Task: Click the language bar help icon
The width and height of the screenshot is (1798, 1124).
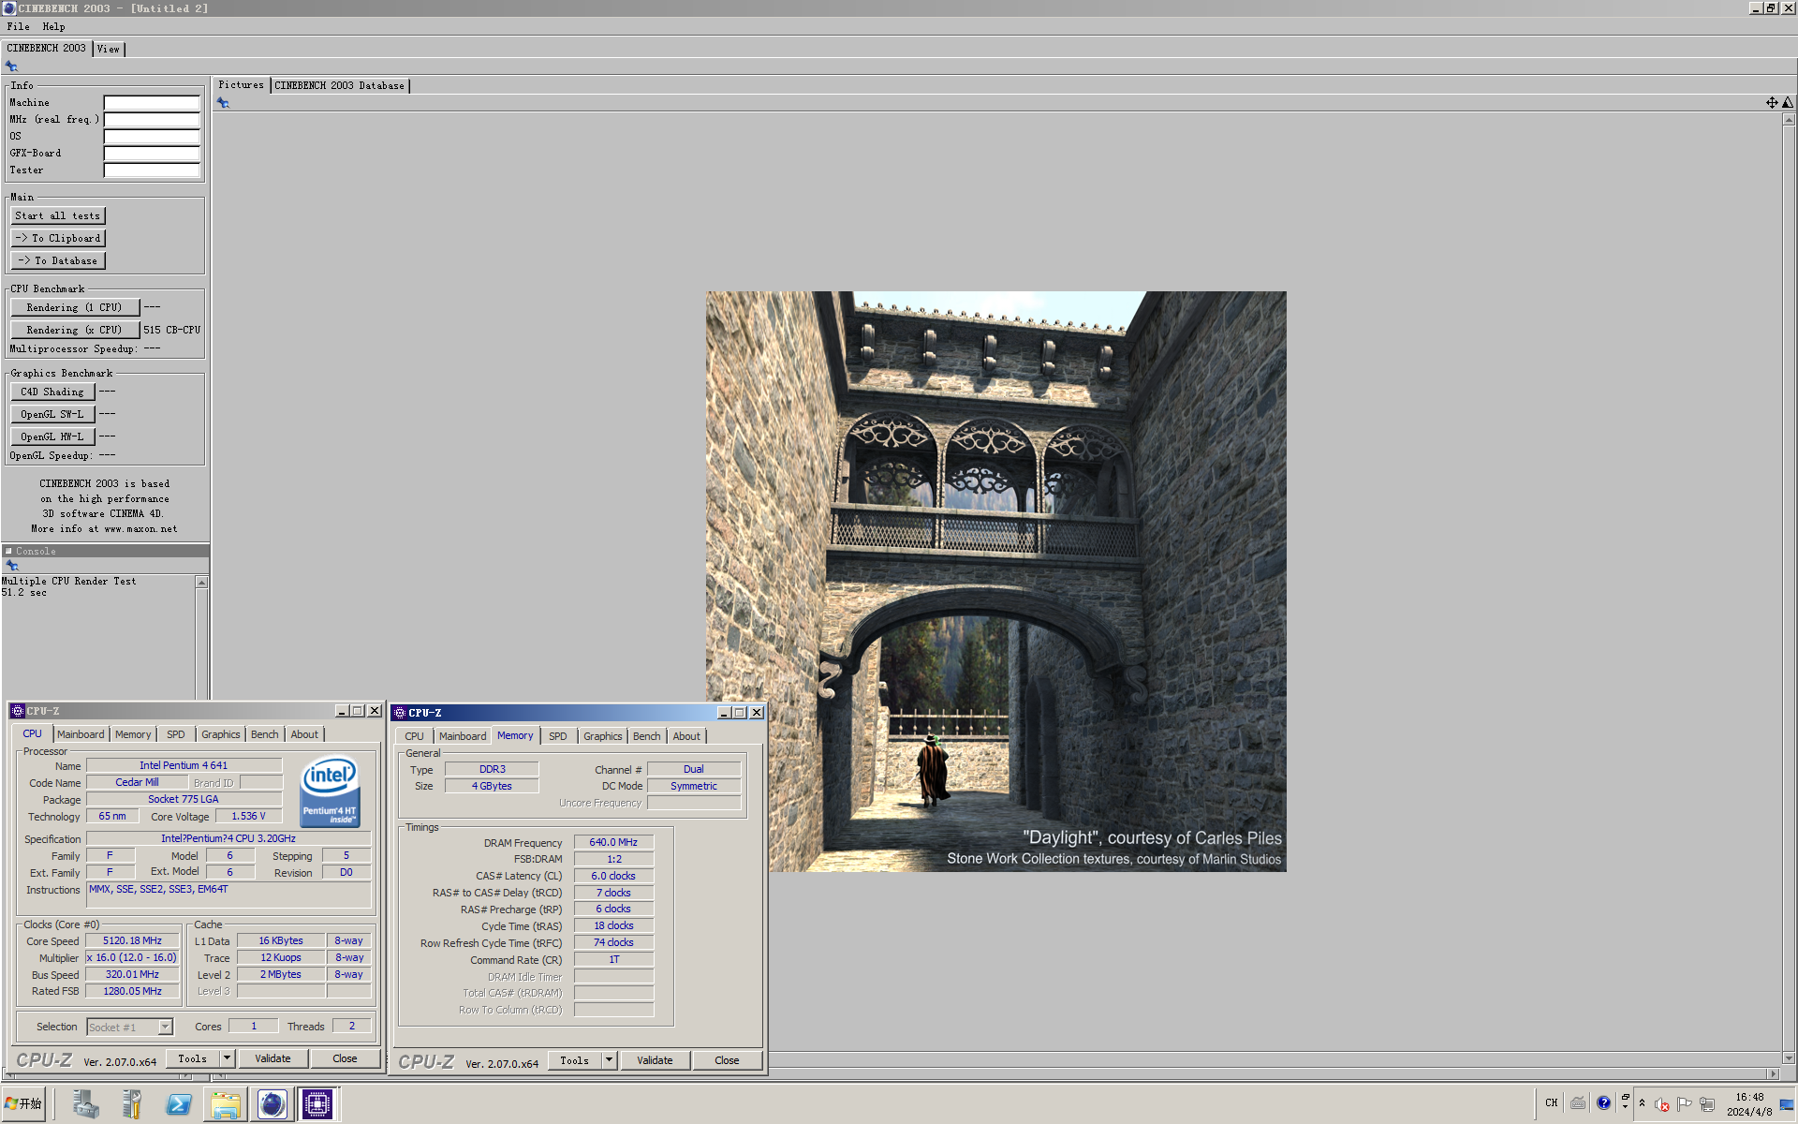Action: click(1603, 1103)
